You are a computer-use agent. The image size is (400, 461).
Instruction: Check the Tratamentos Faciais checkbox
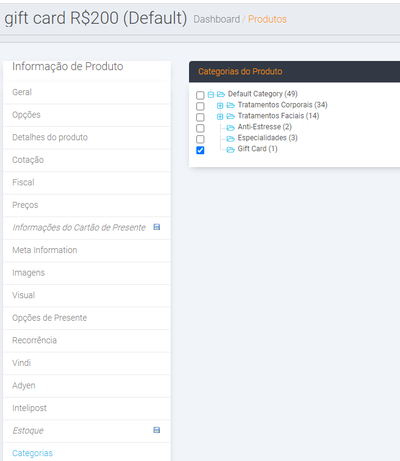[200, 117]
